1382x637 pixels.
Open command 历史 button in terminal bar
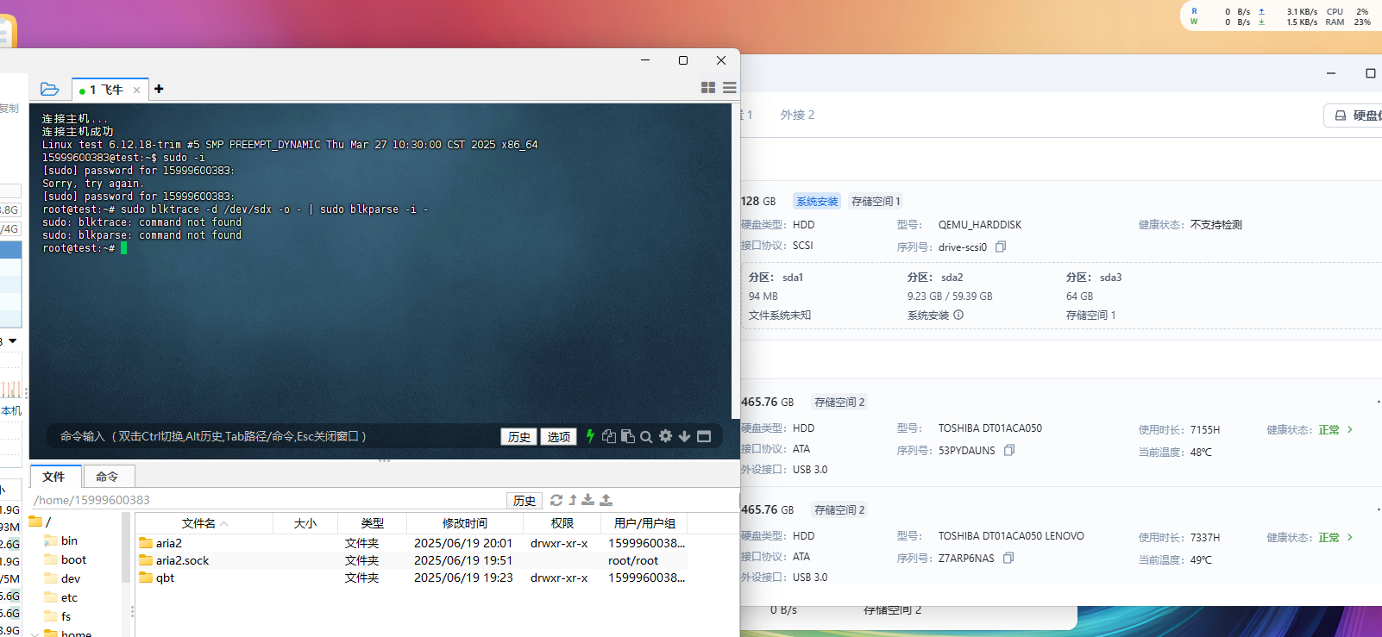[x=519, y=437]
